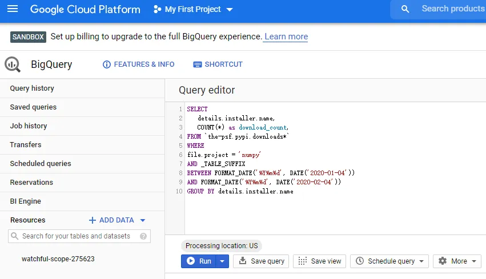Click the Features & Info icon

[106, 64]
